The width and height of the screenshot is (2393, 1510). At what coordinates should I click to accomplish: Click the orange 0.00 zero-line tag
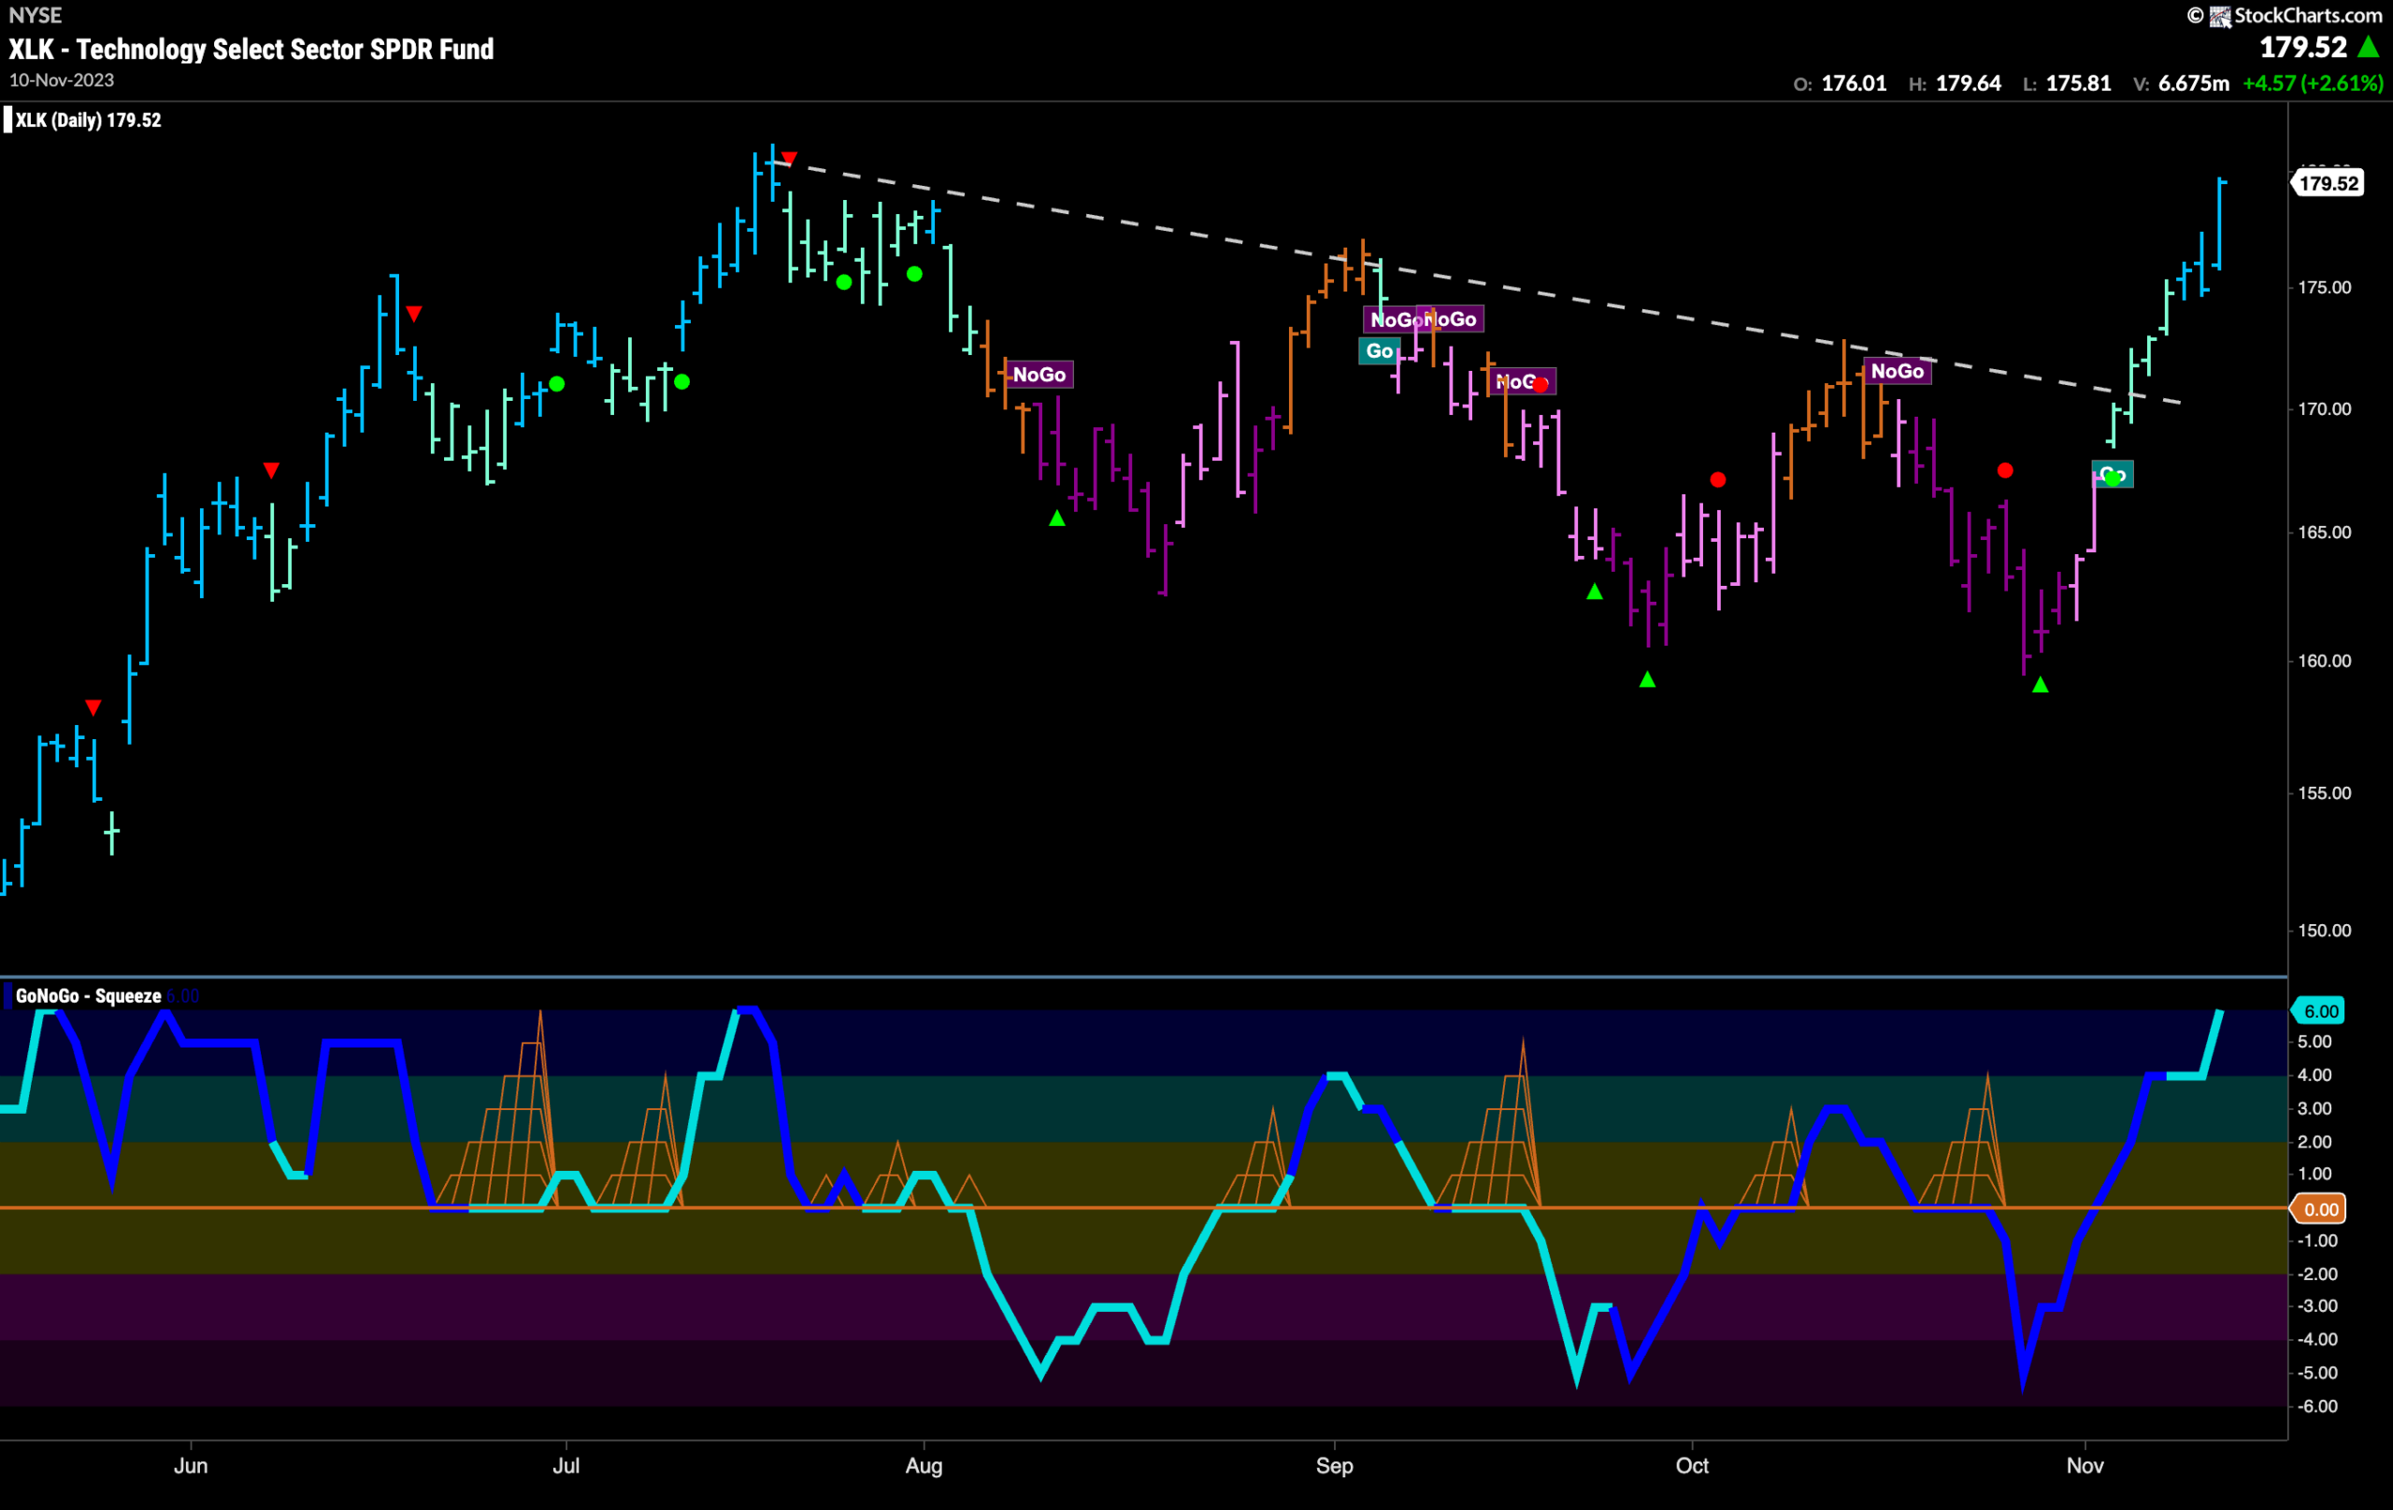[2319, 1209]
